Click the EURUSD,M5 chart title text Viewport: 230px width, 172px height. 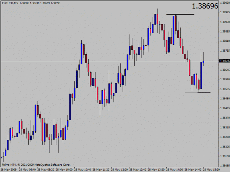[10, 3]
